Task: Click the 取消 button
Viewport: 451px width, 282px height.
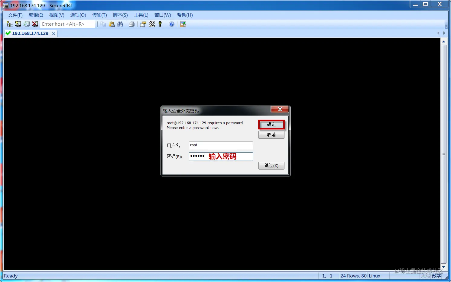Action: pos(271,135)
